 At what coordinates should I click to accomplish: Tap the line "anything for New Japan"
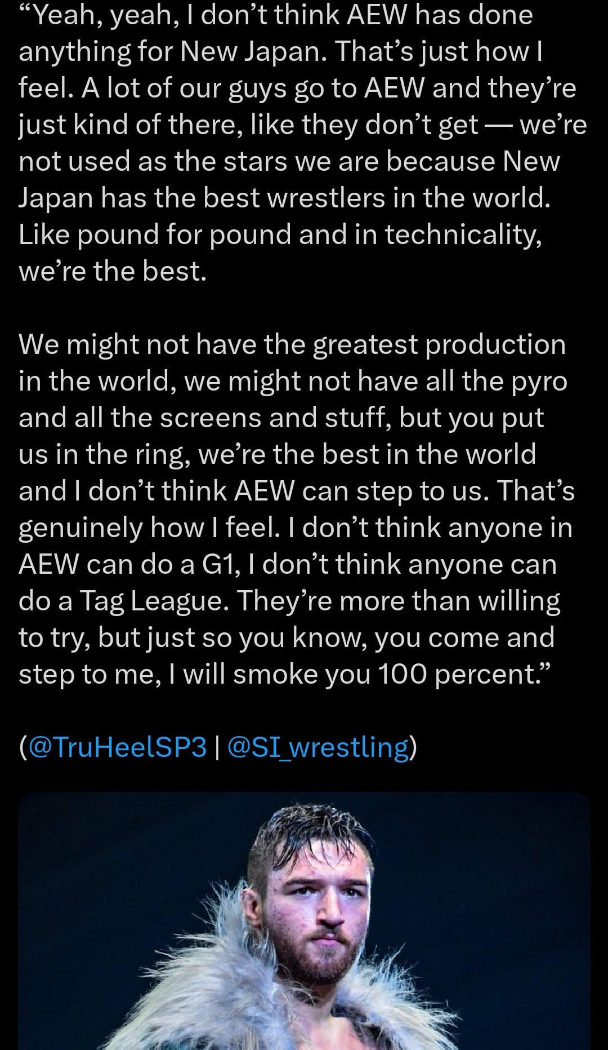click(x=280, y=52)
